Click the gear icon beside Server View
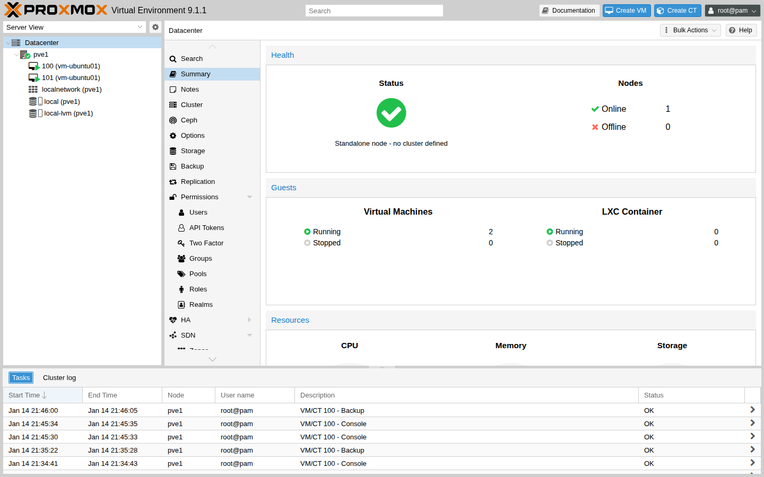The height and width of the screenshot is (477, 764). pos(155,27)
